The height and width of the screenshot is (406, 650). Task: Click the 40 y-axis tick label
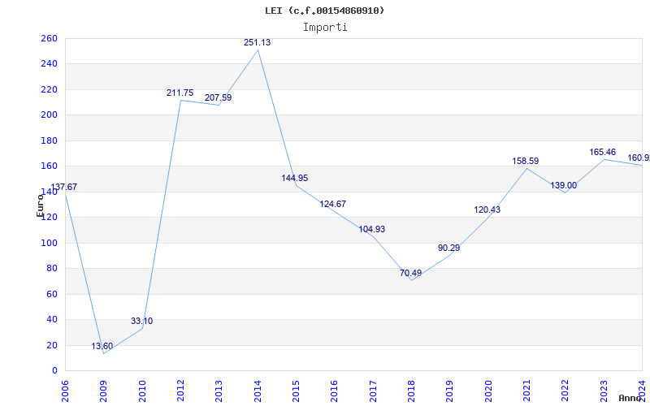click(51, 319)
